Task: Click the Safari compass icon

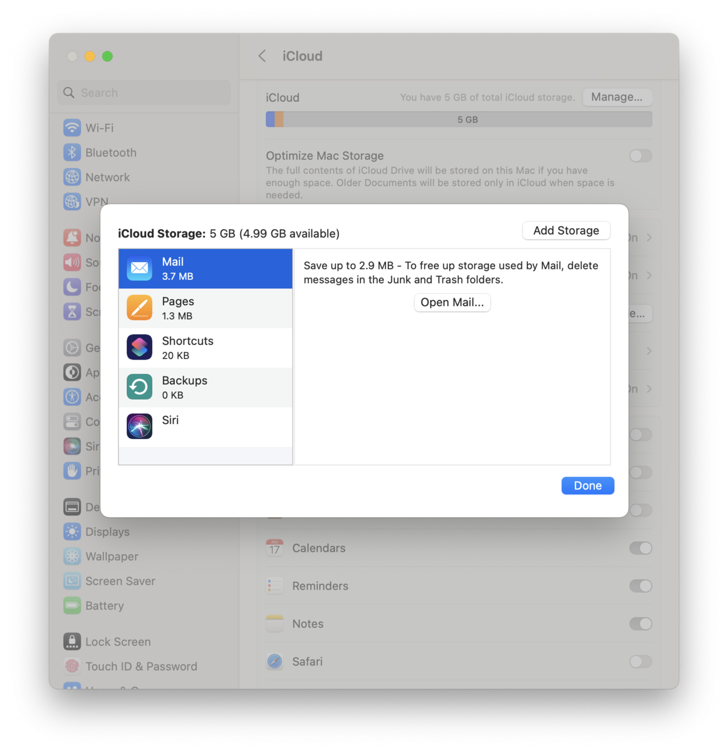Action: click(x=275, y=661)
